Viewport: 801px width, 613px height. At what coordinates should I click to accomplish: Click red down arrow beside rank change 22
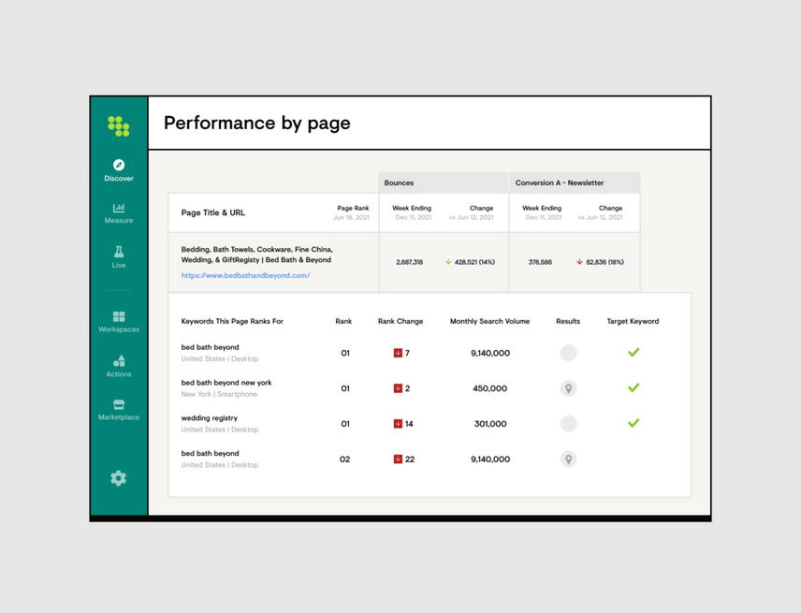398,460
